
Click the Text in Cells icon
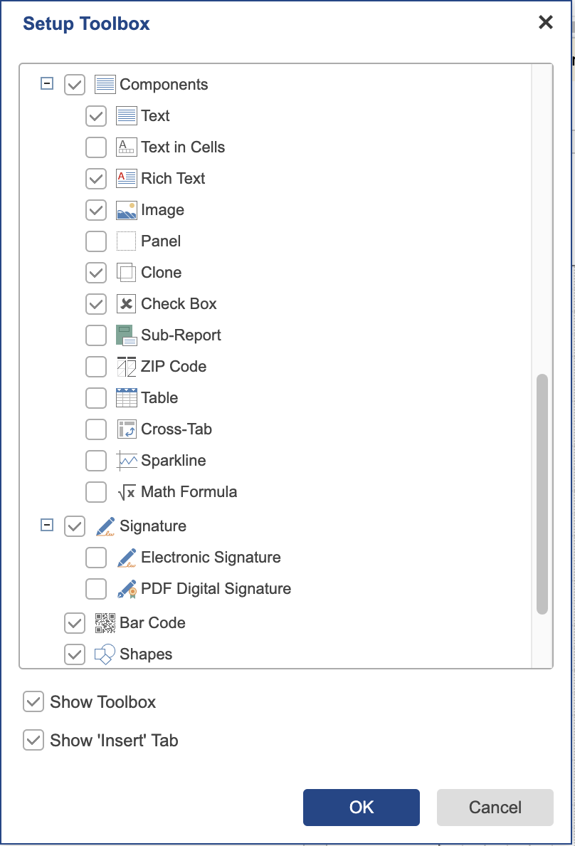point(126,147)
